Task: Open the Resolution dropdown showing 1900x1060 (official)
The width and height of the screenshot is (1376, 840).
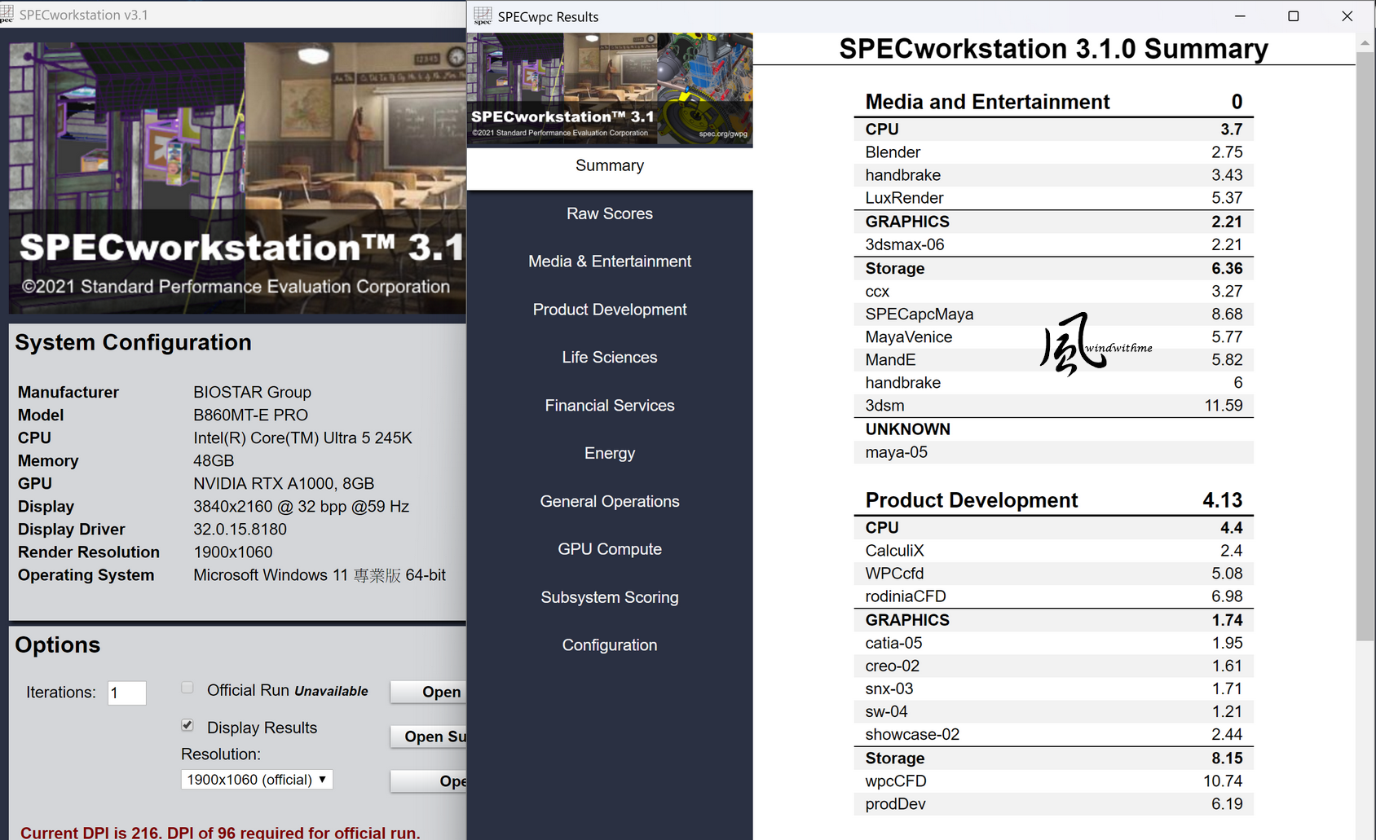Action: (x=257, y=780)
